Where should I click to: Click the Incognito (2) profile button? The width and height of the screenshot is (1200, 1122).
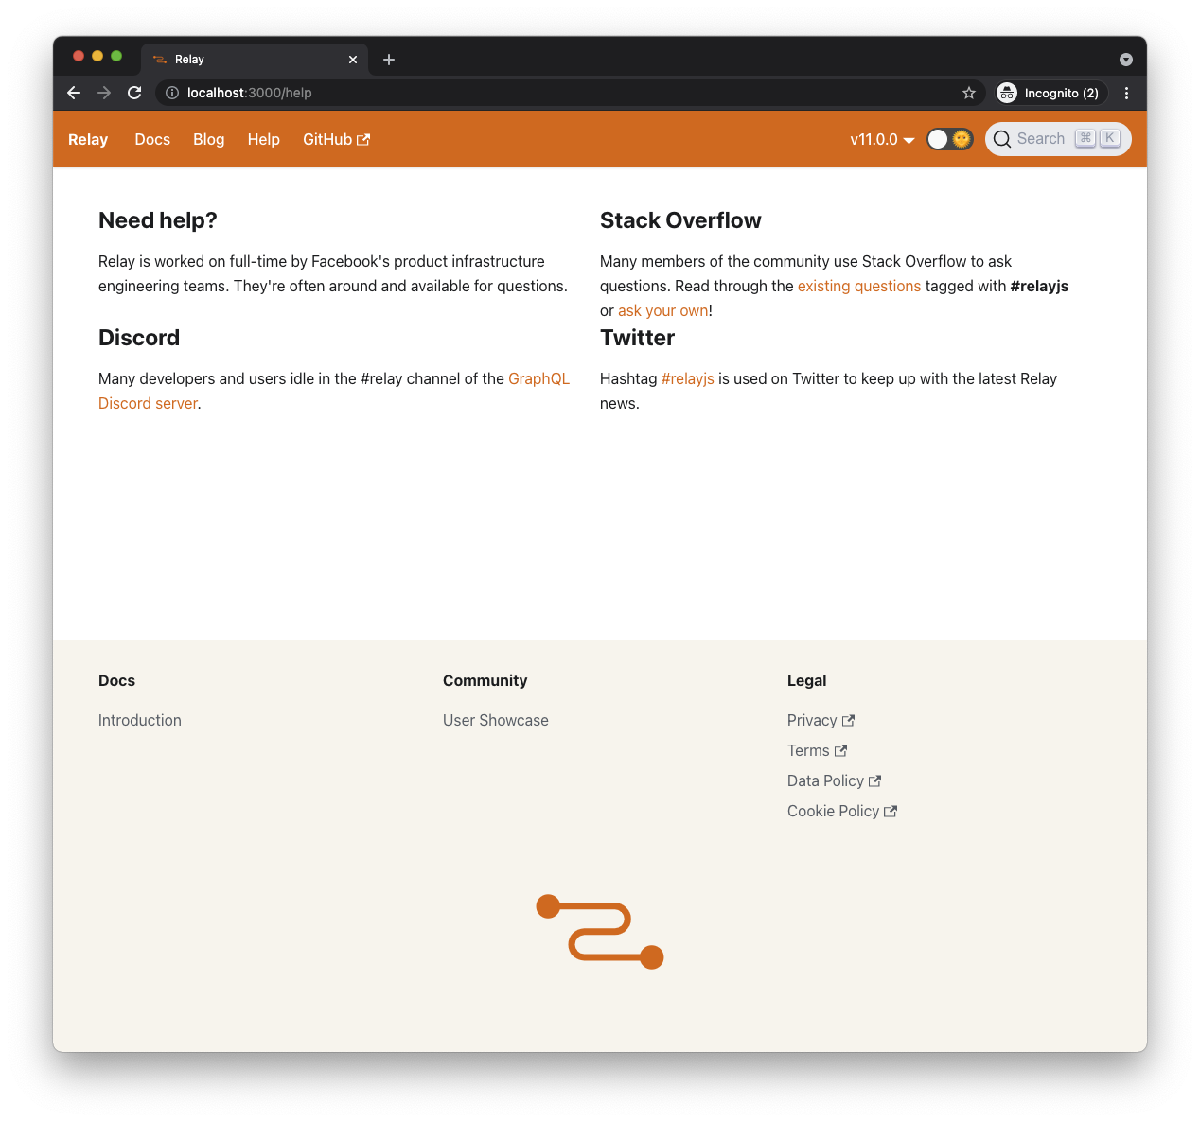(x=1050, y=93)
